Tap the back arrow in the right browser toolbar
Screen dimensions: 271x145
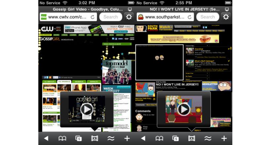(x=143, y=138)
